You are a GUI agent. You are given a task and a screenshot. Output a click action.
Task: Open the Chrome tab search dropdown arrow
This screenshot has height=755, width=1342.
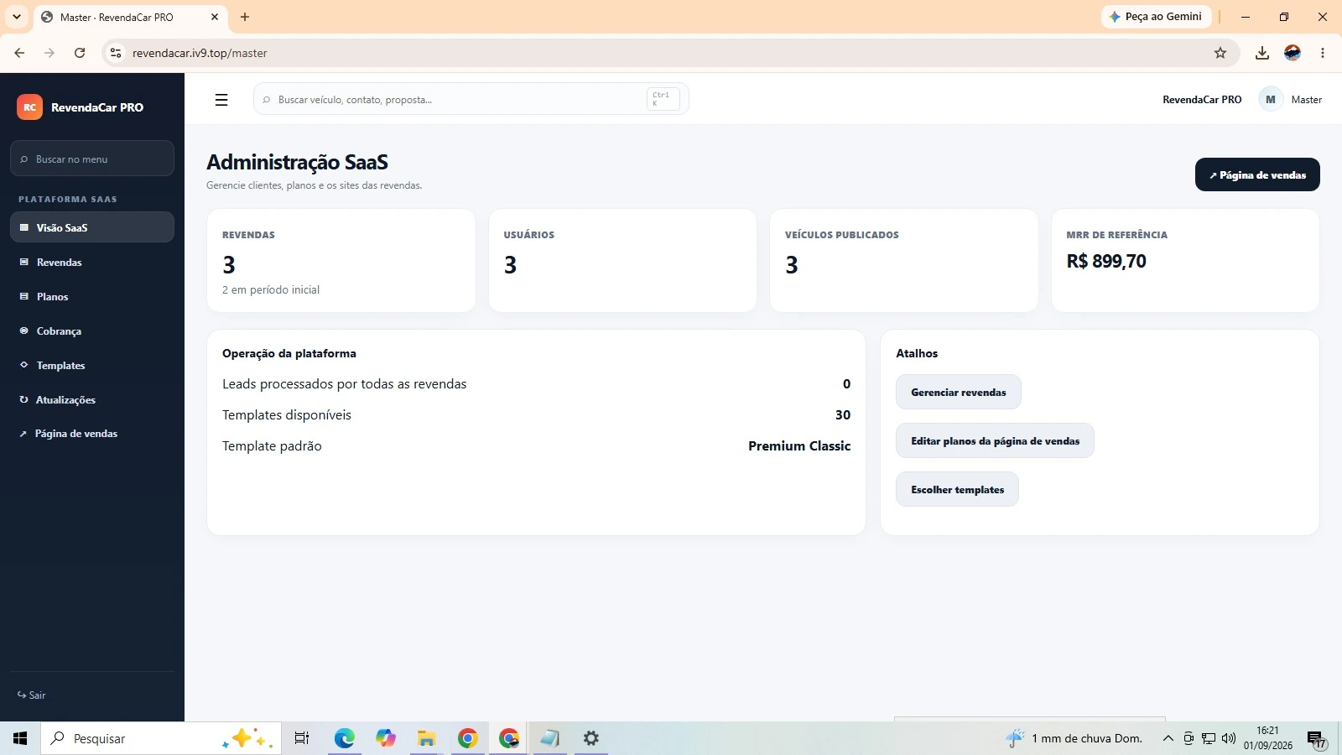click(x=17, y=17)
